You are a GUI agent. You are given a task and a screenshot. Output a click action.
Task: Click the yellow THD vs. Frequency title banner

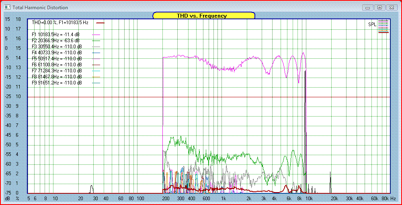(x=204, y=16)
